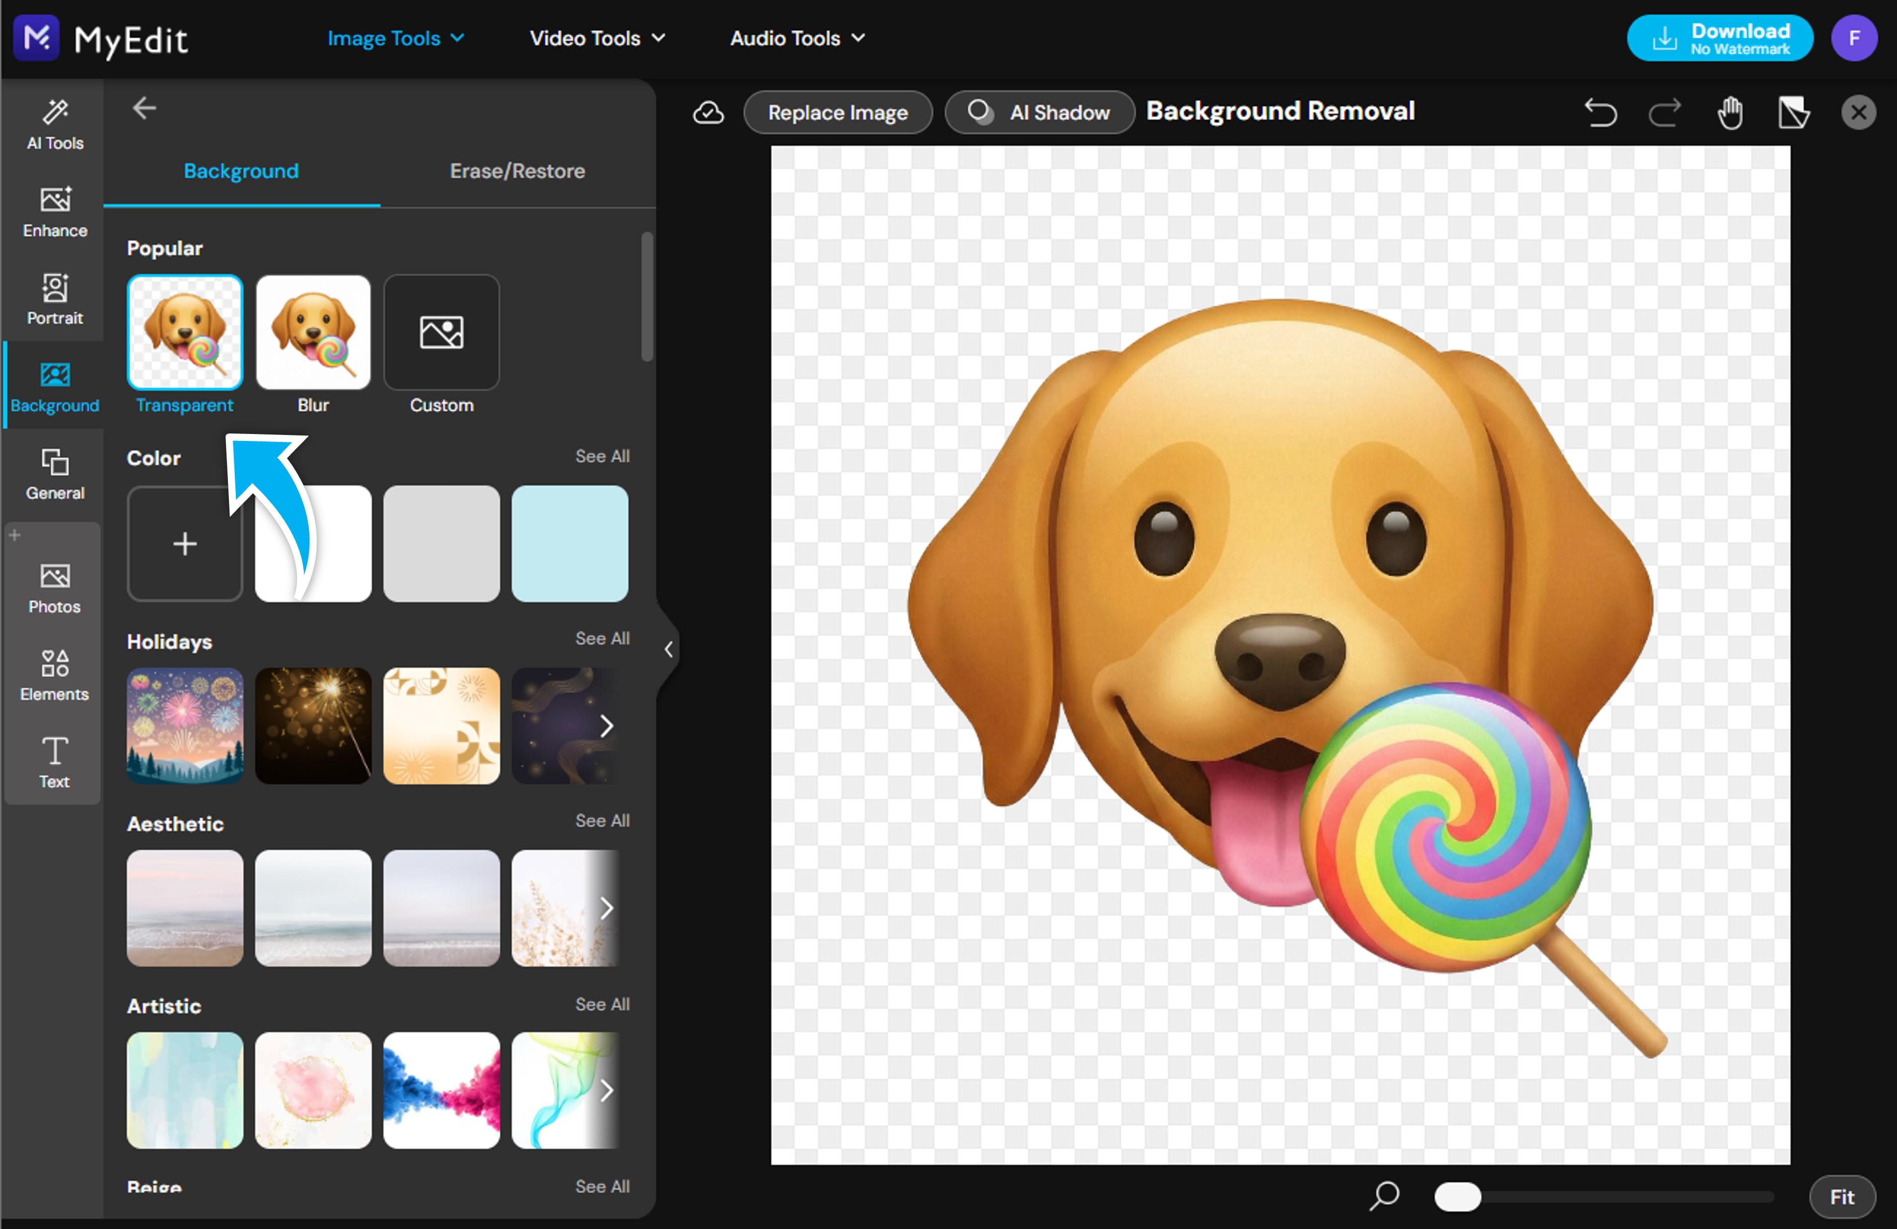Screen dimensions: 1897x1229
Task: Click the Replace Image button
Action: tap(838, 112)
